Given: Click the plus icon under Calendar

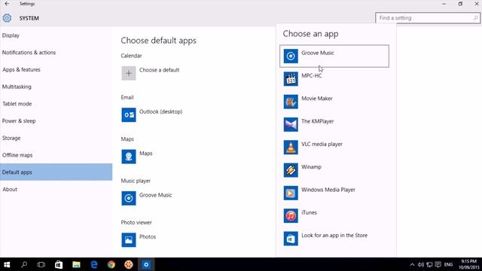Looking at the screenshot, I should [x=129, y=73].
